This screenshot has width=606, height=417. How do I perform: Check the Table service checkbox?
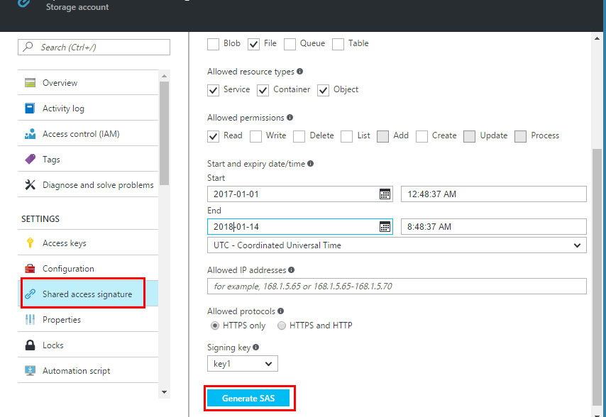pyautogui.click(x=338, y=44)
